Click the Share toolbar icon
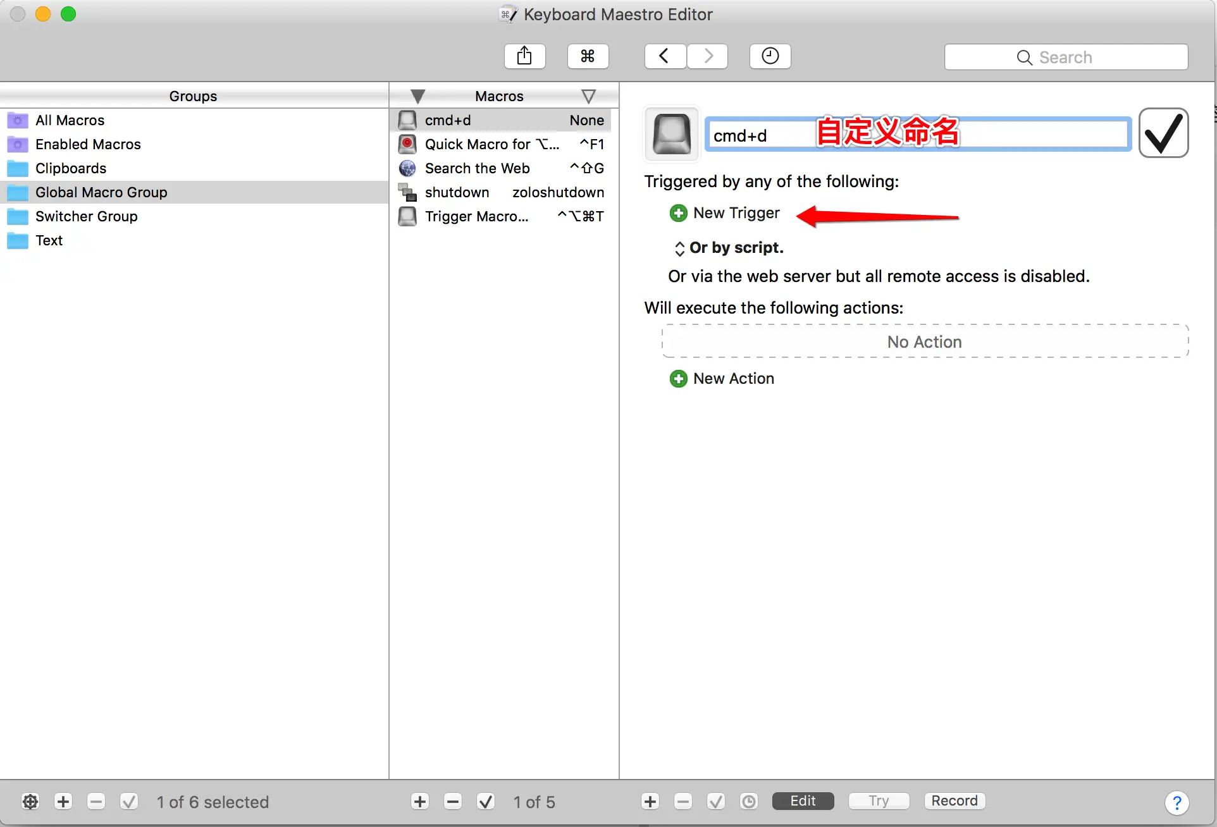 524,56
